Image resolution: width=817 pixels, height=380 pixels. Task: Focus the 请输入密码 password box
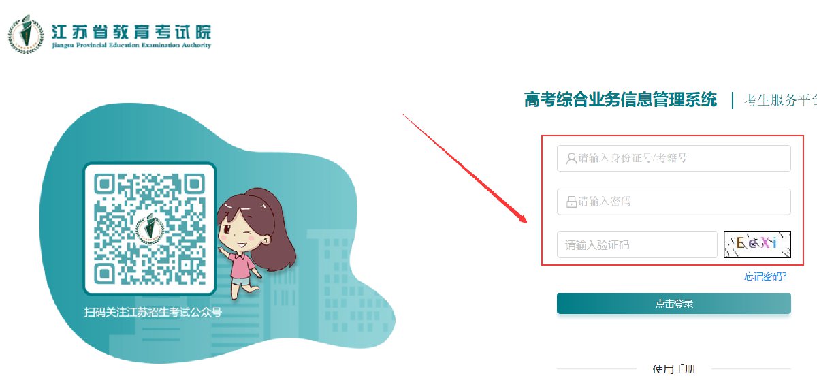tap(674, 202)
